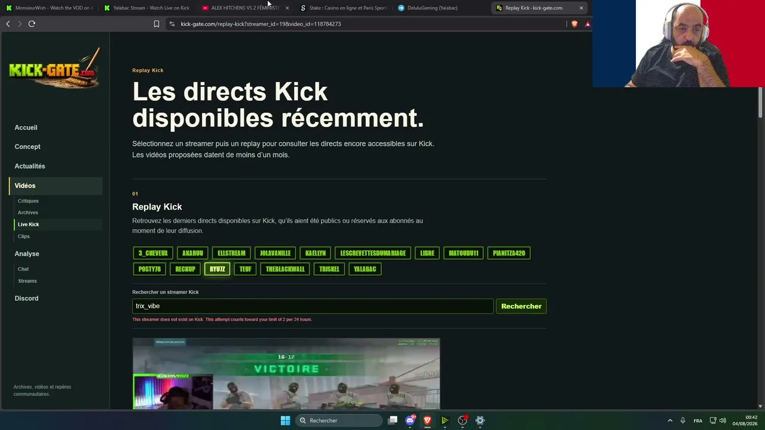Select the highlighted RYUTZ streamer button

coord(218,269)
